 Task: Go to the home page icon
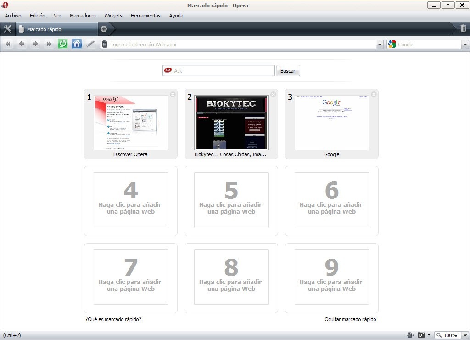(x=77, y=44)
